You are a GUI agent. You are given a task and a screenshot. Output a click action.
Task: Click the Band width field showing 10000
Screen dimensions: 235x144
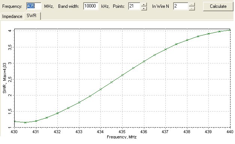pos(91,6)
